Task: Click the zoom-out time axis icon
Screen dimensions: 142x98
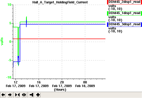Action: pos(24,95)
